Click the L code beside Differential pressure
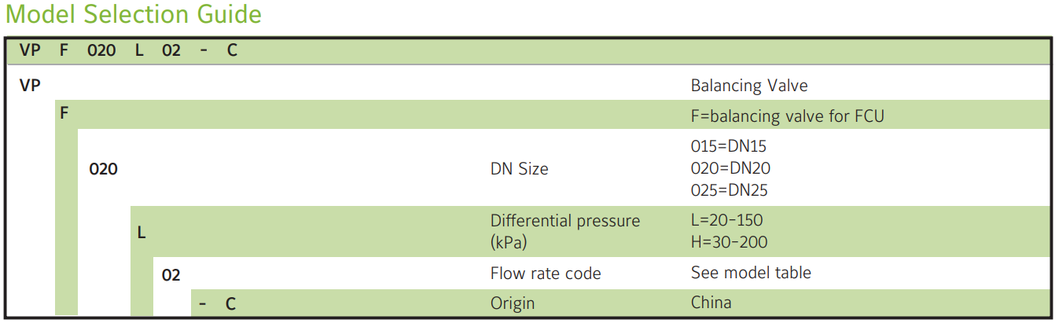1059x327 pixels. (x=142, y=233)
